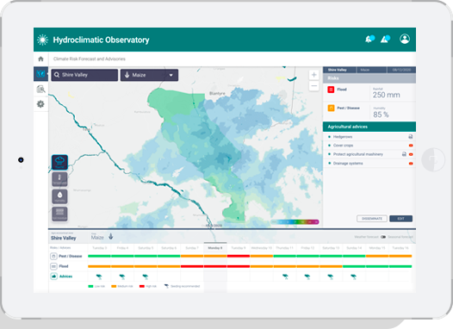Click the print icon beside Hedgerows
This screenshot has height=329, width=453.
(x=410, y=137)
